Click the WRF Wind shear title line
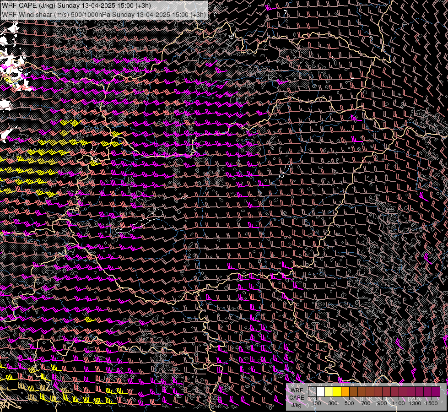The width and height of the screenshot is (448, 412). [x=104, y=15]
